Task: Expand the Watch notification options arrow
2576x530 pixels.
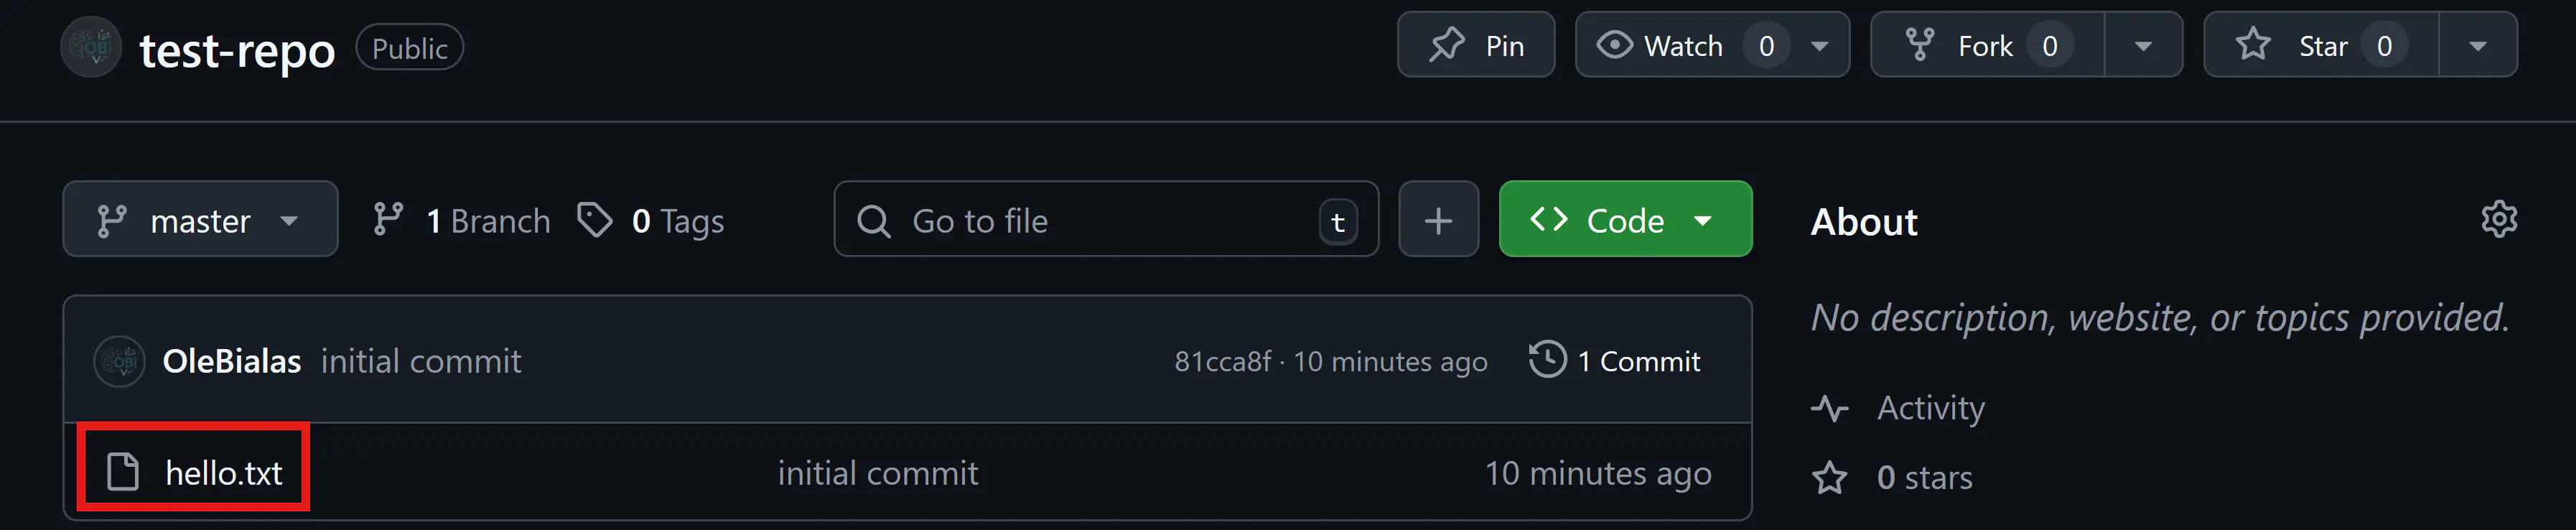Action: coord(1820,46)
